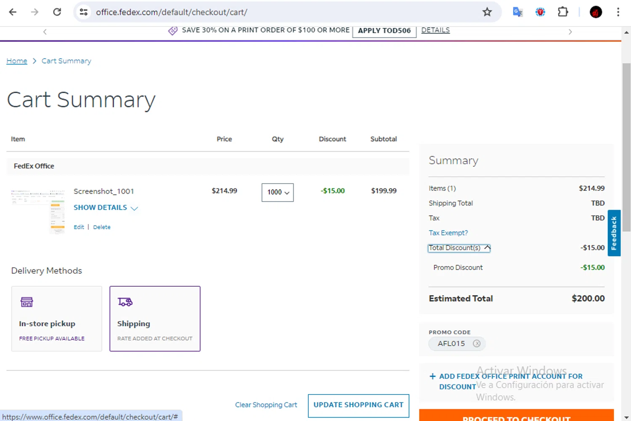Click the Cart Summary breadcrumb
Screen dimensions: 631x421
(x=66, y=61)
